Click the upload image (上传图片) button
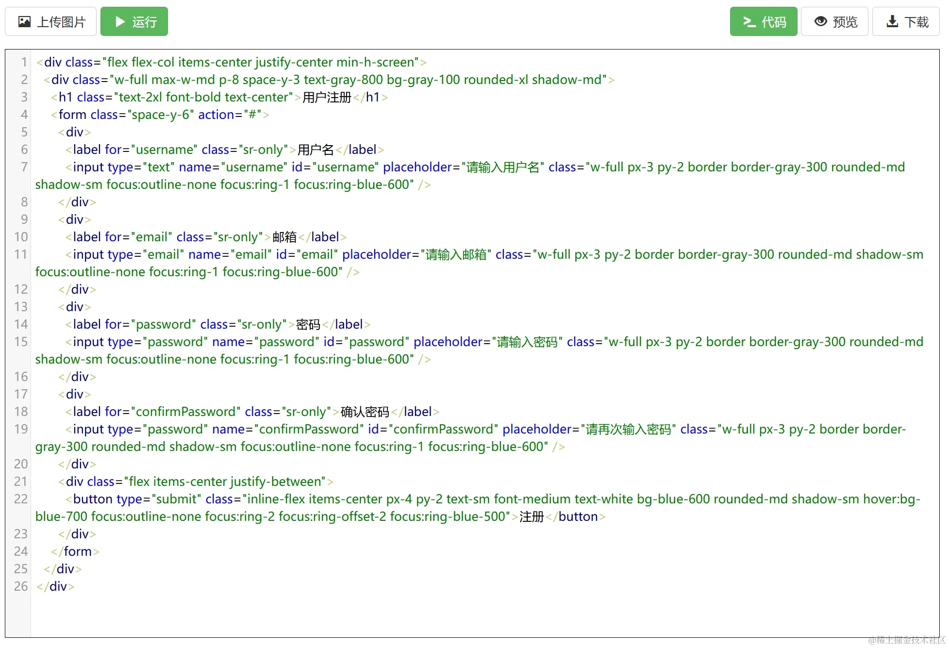The height and width of the screenshot is (648, 949). click(51, 22)
